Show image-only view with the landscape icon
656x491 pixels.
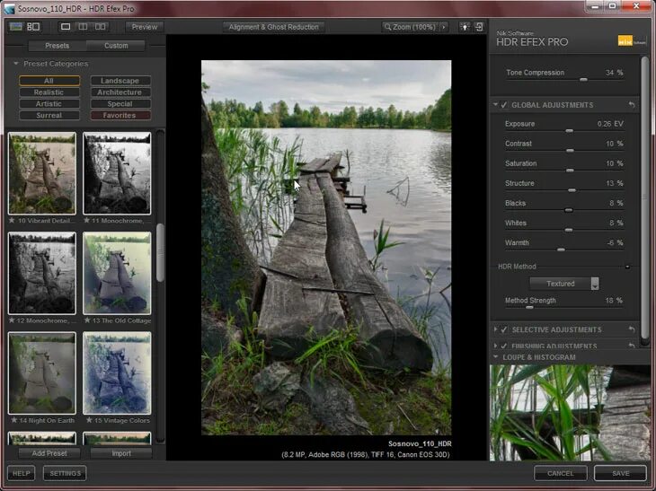tap(16, 27)
